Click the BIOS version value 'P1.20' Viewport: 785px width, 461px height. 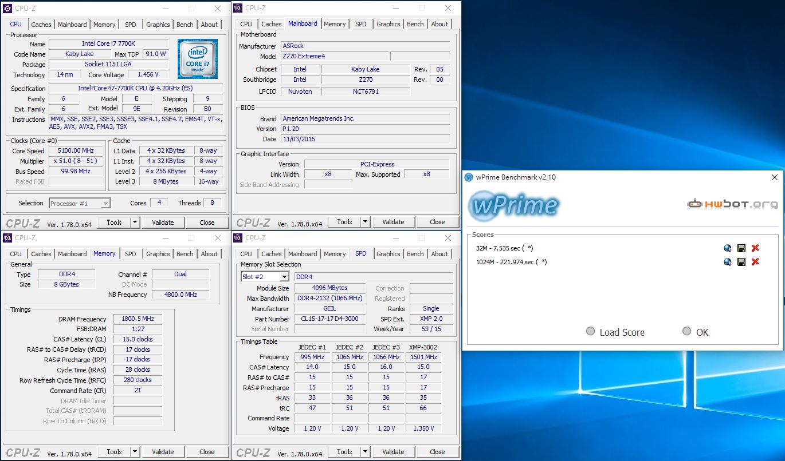365,129
